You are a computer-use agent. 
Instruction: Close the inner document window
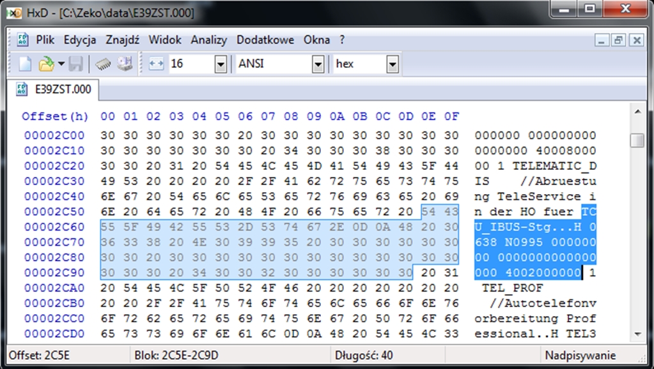click(637, 40)
